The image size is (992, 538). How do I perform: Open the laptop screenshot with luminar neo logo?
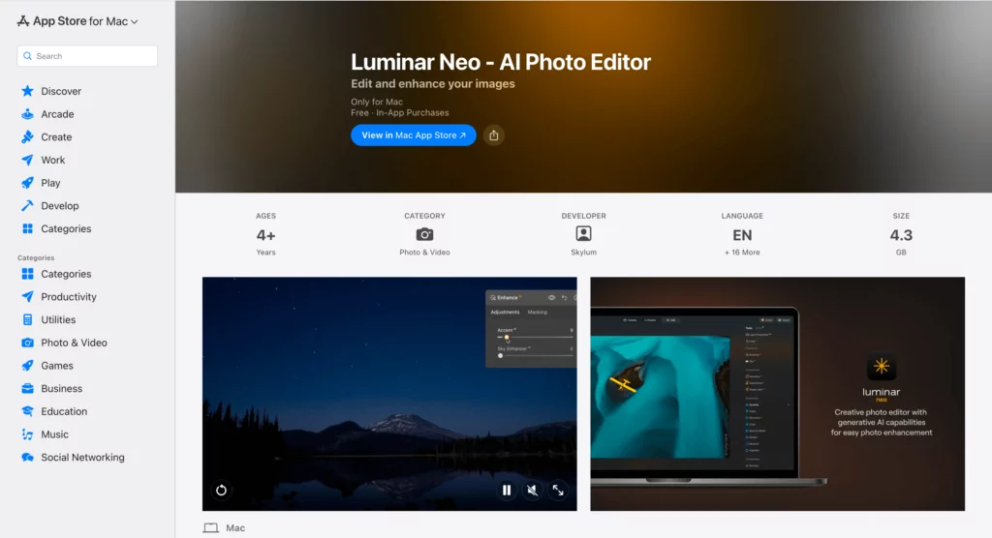[778, 394]
